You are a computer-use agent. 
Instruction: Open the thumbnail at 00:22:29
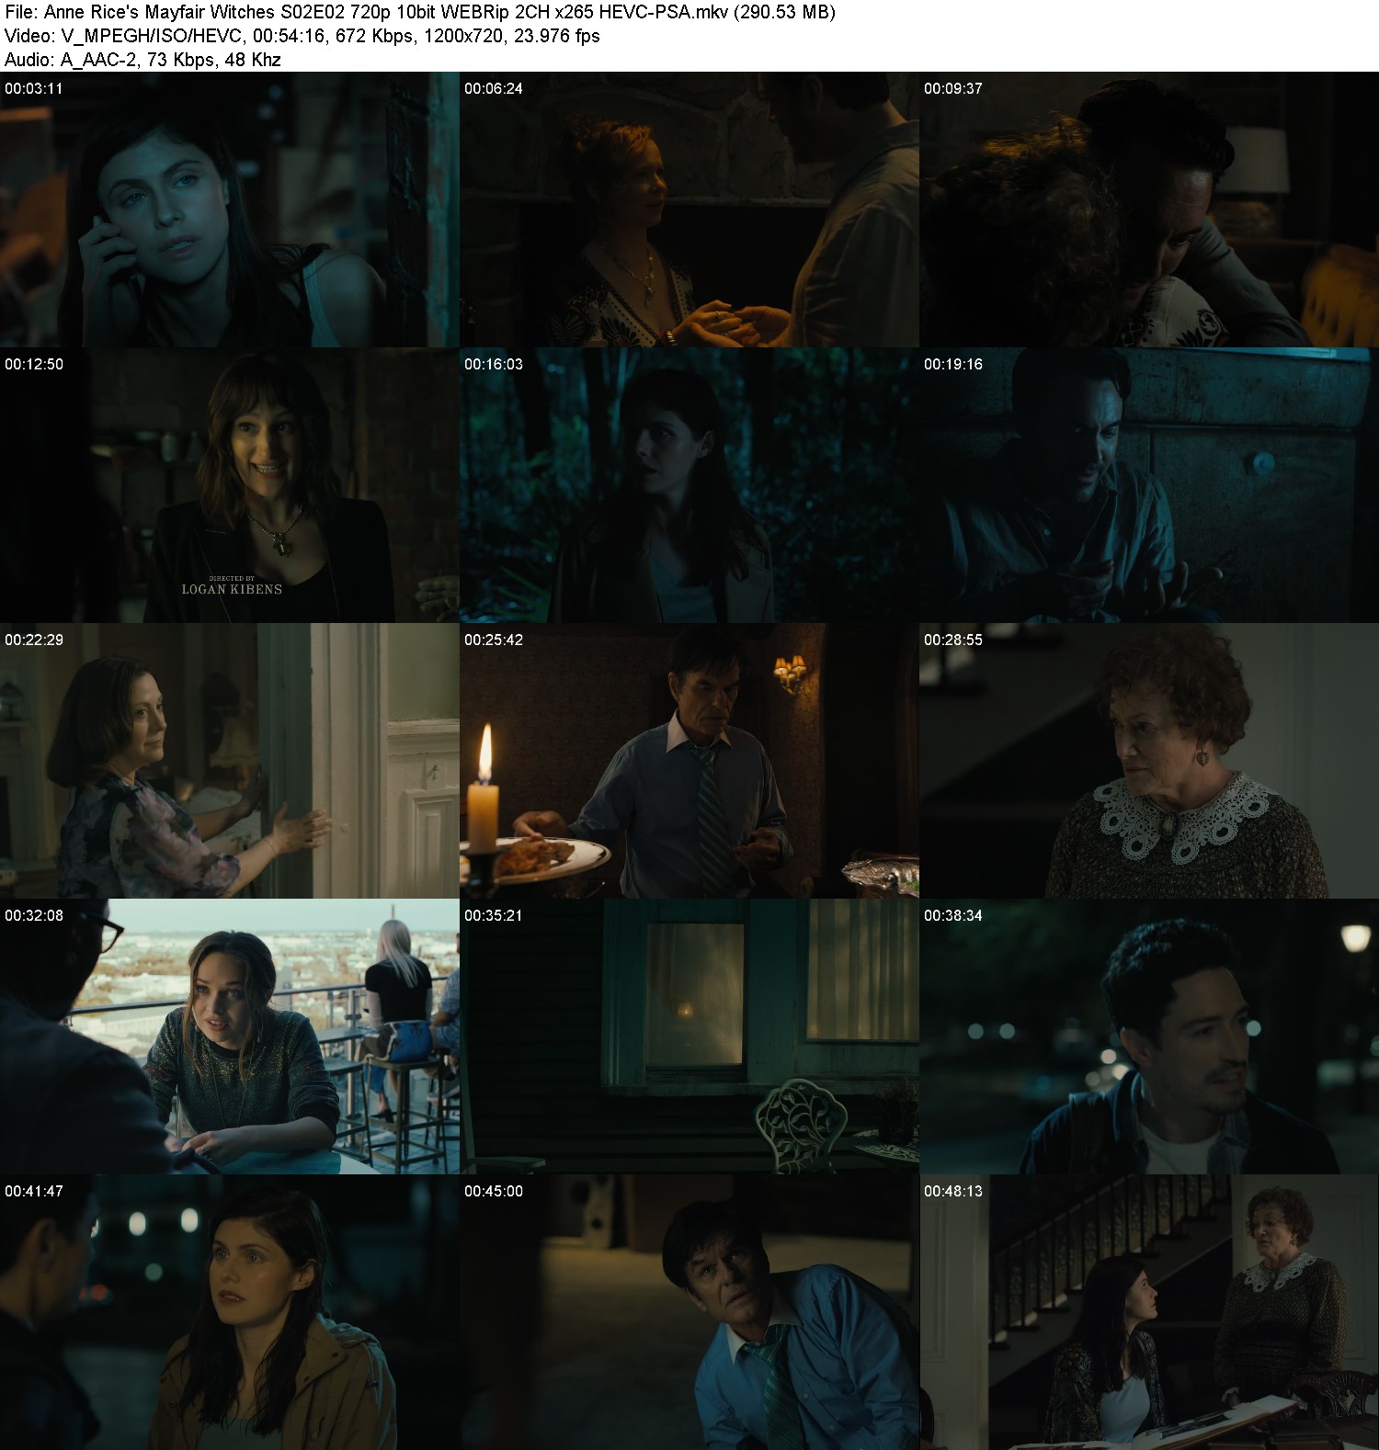230,761
